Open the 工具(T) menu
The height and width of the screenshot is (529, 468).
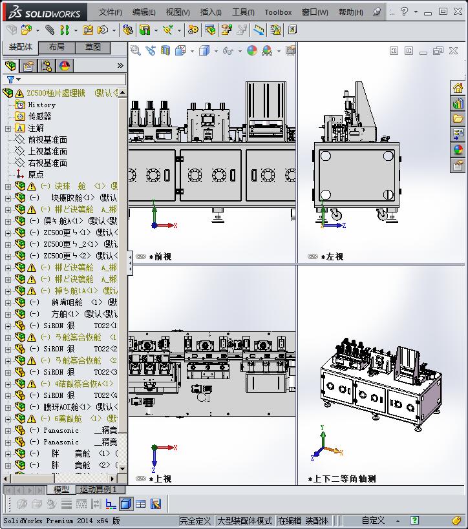(x=243, y=12)
